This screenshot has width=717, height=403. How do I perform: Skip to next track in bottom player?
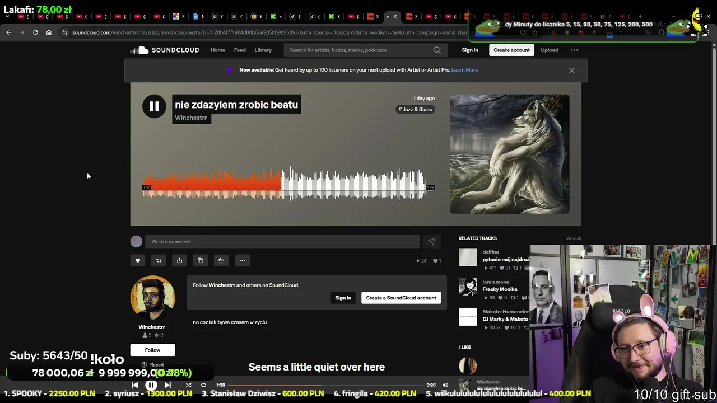167,385
